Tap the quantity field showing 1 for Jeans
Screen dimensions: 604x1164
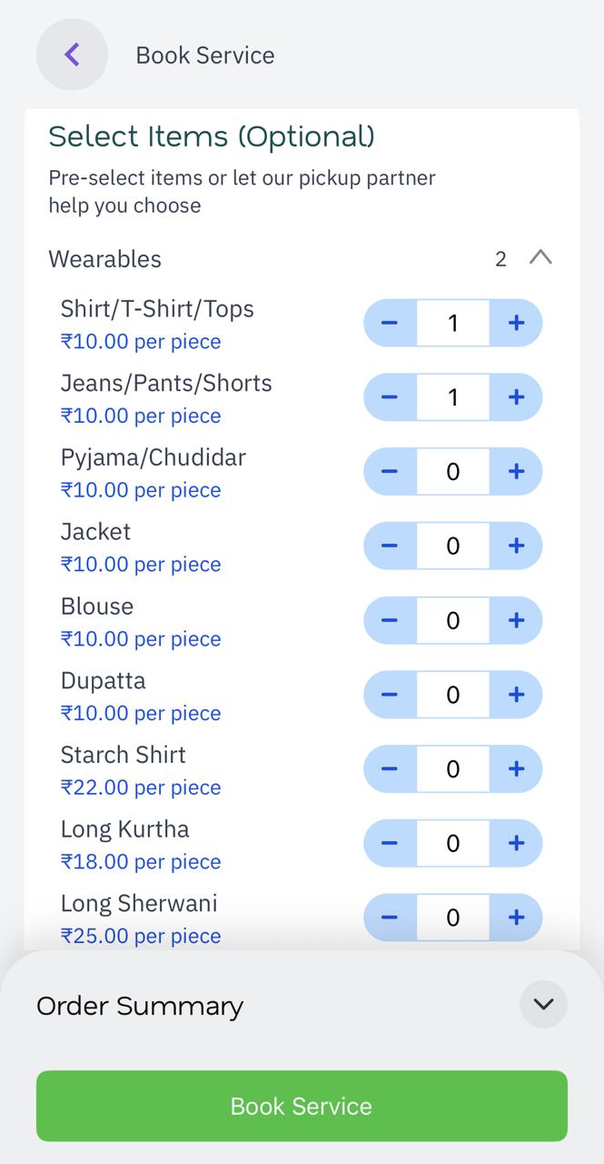[x=452, y=397]
